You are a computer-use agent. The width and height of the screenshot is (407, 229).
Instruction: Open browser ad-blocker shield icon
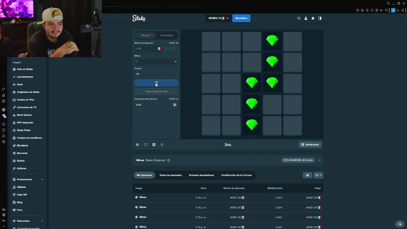[377, 10]
